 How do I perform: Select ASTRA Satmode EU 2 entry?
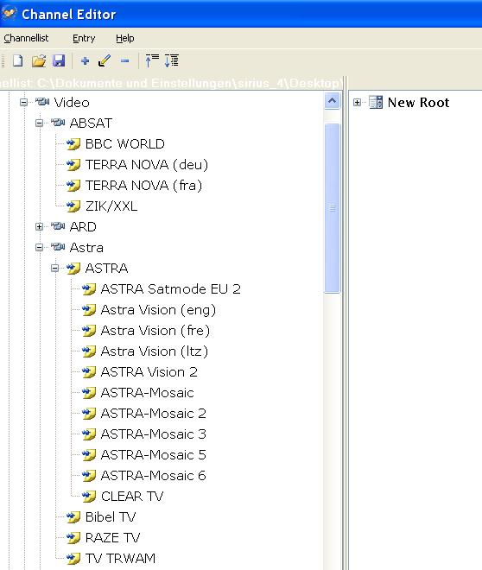(170, 289)
